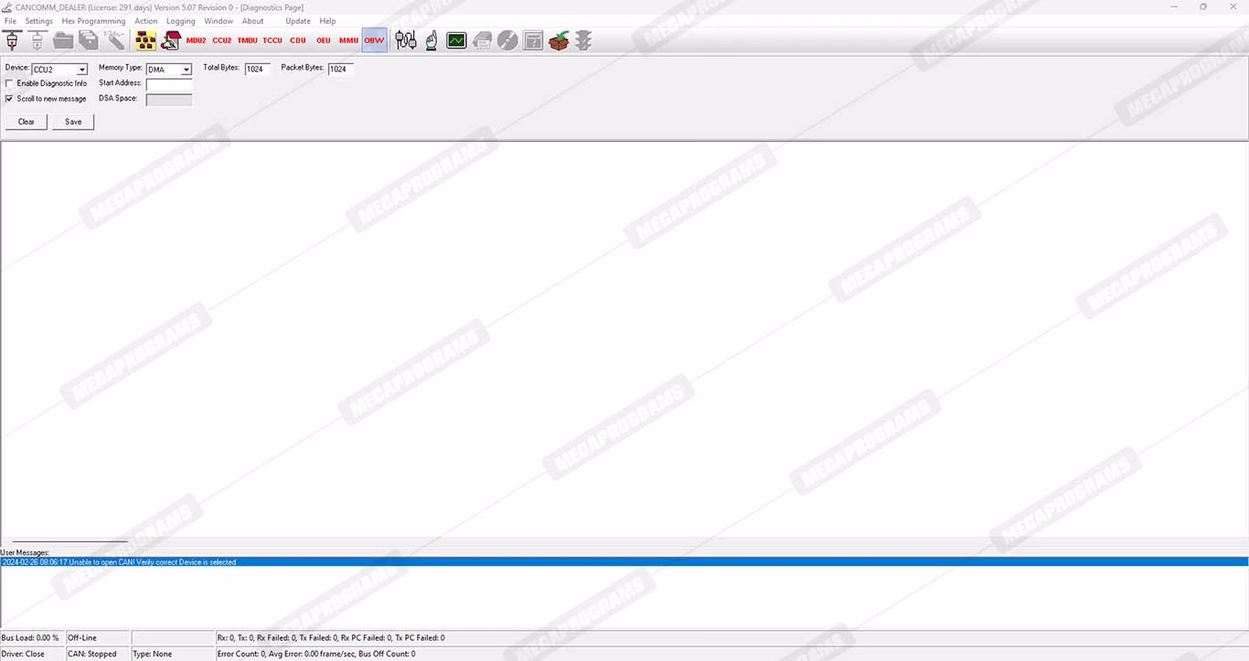Click the MDU2 toolbar icon
Image resolution: width=1249 pixels, height=661 pixels.
(x=196, y=40)
